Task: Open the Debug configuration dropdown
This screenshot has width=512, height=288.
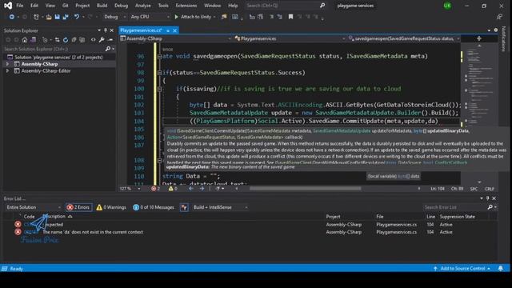Action: pyautogui.click(x=114, y=17)
